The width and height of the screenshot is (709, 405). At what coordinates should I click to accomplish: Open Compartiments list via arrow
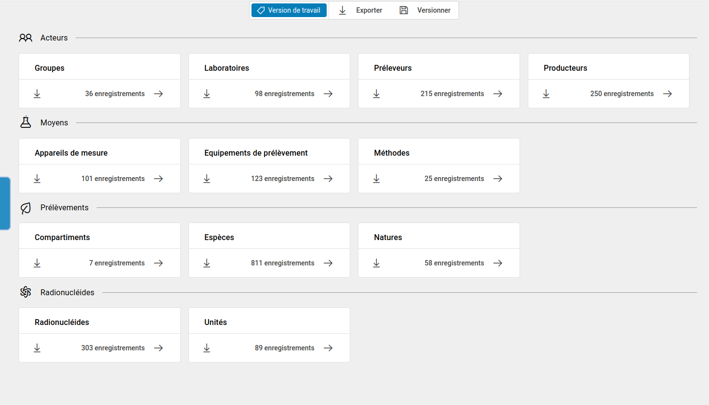(x=158, y=263)
